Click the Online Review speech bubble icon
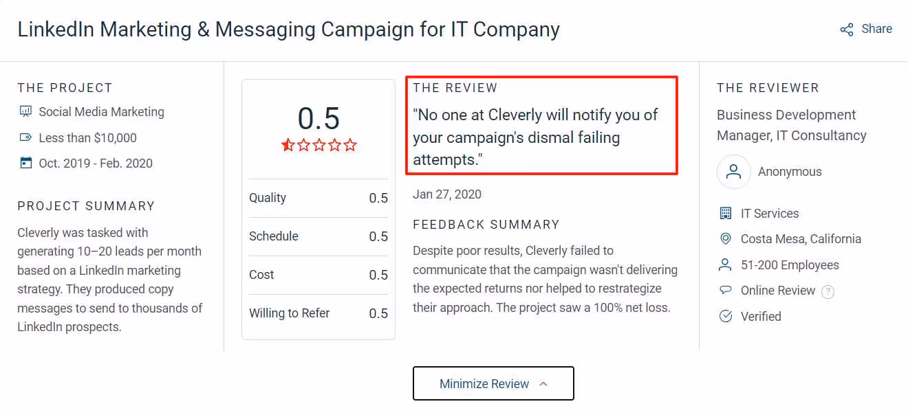The height and width of the screenshot is (417, 908). point(726,290)
